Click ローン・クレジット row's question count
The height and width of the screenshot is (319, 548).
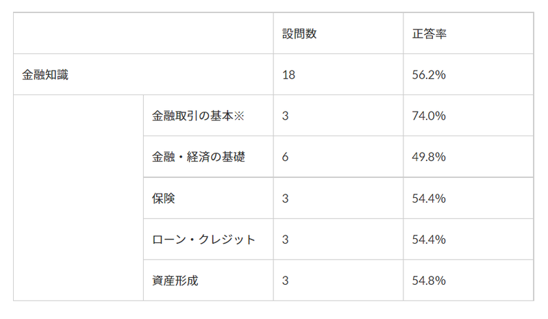(x=285, y=239)
